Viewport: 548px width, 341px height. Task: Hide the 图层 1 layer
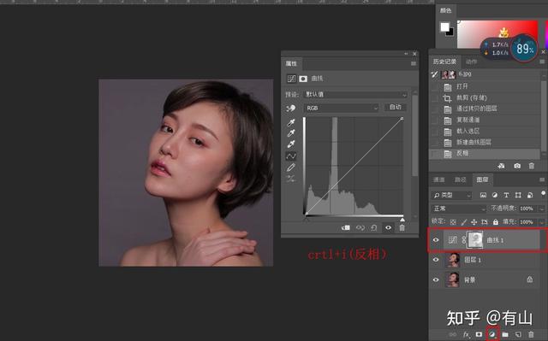click(x=436, y=260)
